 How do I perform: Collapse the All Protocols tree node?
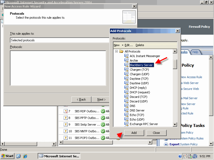coord(116,51)
